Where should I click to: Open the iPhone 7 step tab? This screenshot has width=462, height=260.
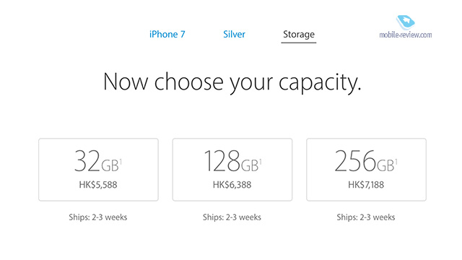pos(167,34)
